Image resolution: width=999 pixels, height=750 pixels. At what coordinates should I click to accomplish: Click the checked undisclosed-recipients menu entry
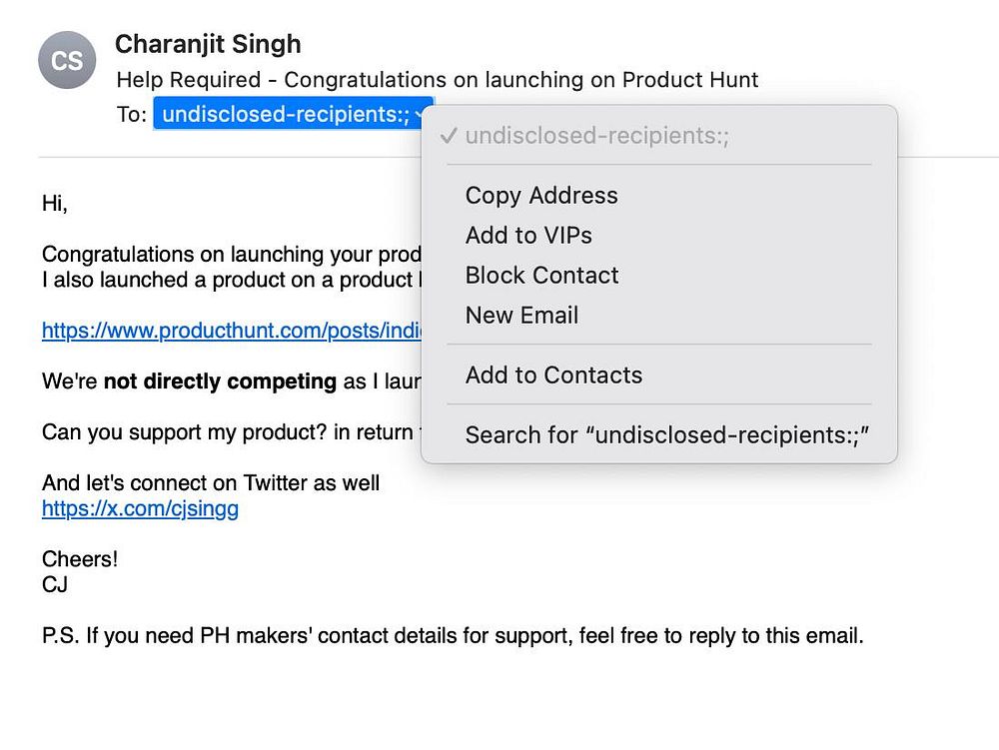(x=596, y=136)
